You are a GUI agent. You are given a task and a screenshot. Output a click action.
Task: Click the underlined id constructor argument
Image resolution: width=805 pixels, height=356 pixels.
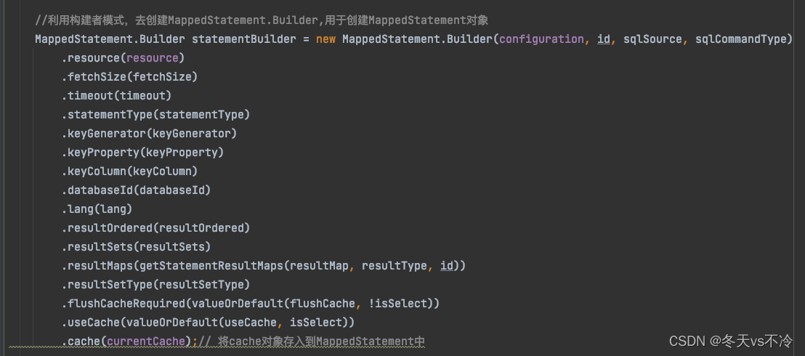pyautogui.click(x=603, y=39)
